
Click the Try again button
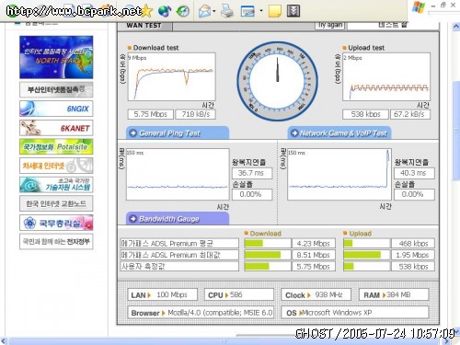coord(330,25)
